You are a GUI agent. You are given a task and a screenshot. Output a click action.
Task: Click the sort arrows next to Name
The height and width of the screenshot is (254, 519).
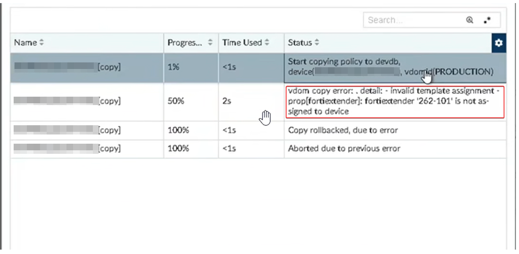41,43
